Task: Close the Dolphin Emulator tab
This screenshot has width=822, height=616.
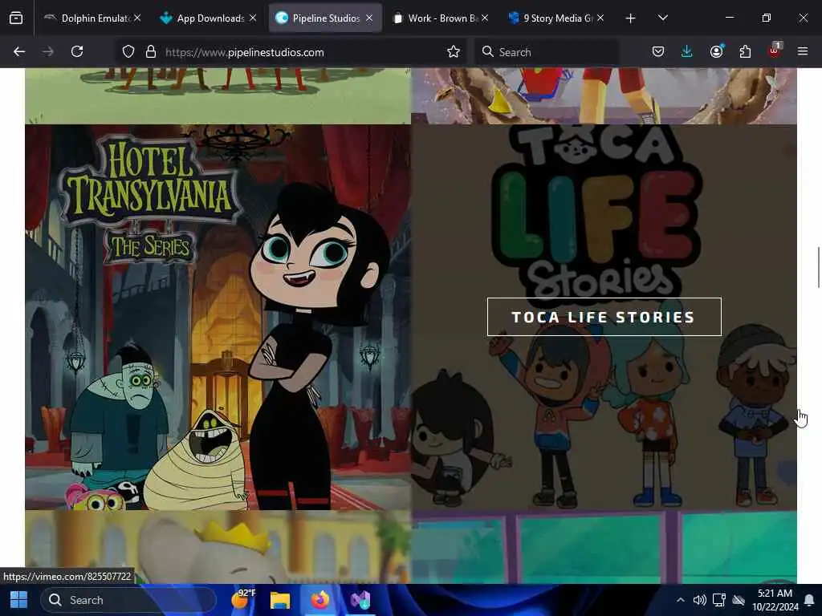Action: point(137,18)
